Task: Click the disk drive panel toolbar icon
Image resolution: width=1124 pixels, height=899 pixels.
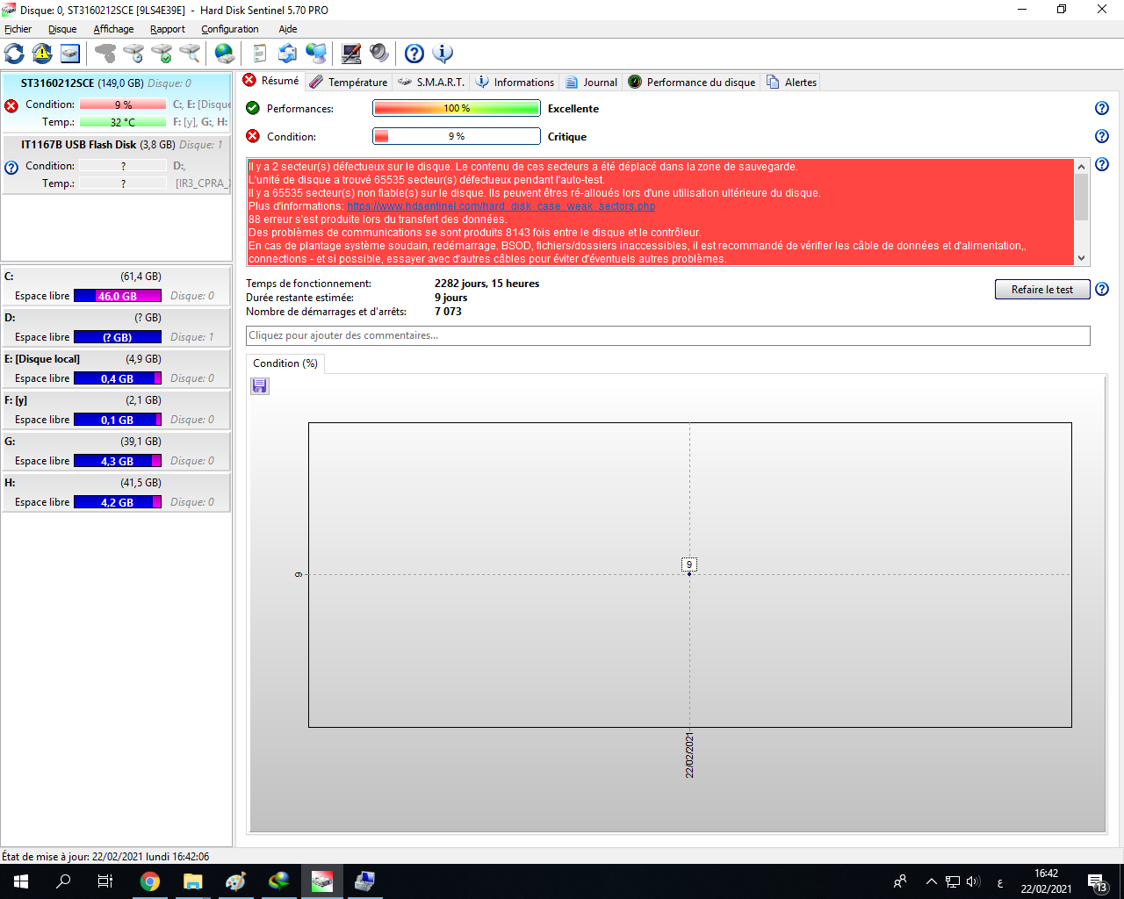Action: (70, 54)
